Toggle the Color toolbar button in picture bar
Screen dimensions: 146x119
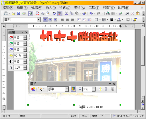[x=73, y=89]
